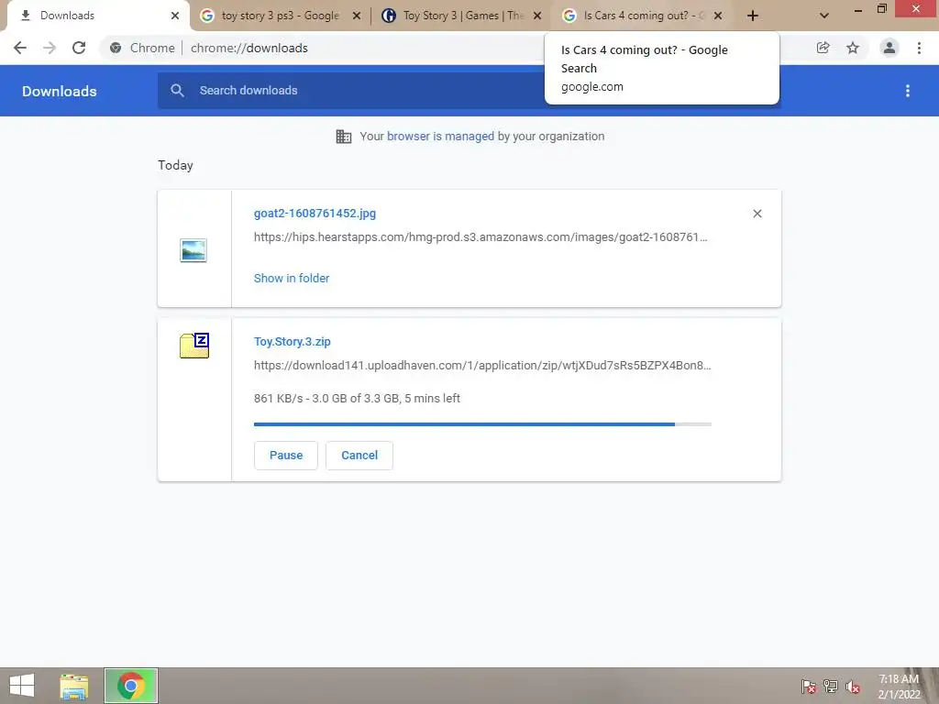Open goat2-1608761452.jpg file link
This screenshot has height=704, width=939.
(x=315, y=214)
